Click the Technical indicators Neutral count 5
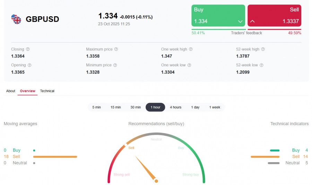Viewport: 312px width, 185px height. click(x=307, y=163)
